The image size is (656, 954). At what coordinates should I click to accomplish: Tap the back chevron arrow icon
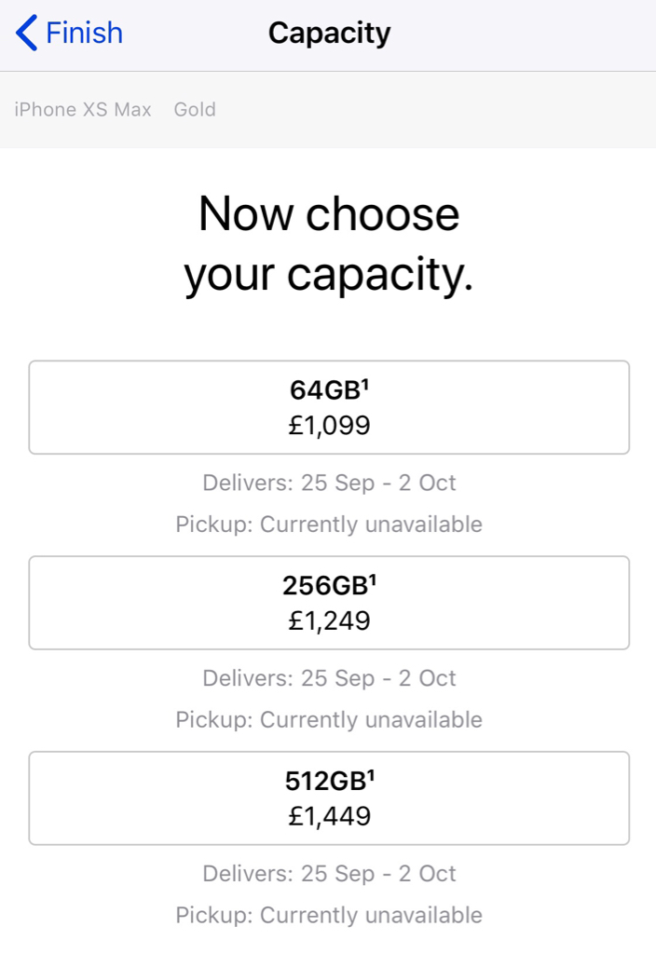[26, 34]
